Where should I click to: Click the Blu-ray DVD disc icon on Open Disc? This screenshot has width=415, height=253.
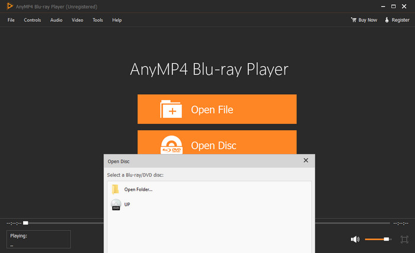pos(171,145)
